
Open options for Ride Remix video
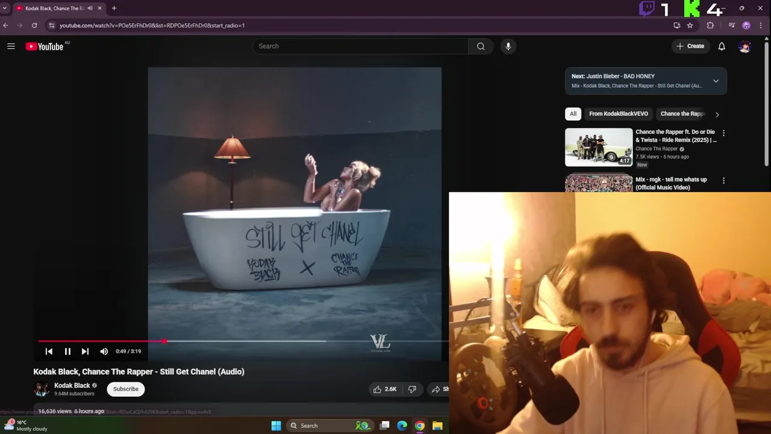pyautogui.click(x=723, y=133)
